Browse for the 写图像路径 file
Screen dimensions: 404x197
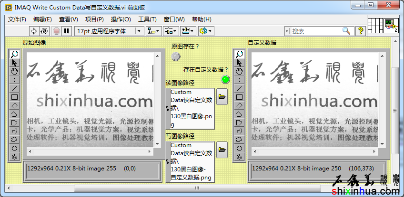(222, 150)
